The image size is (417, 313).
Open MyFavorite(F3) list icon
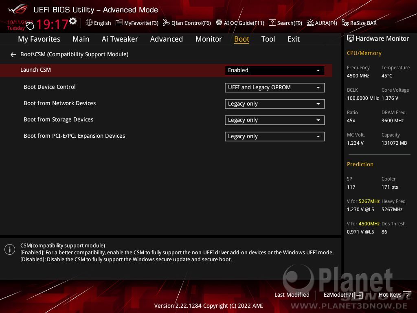click(x=119, y=23)
